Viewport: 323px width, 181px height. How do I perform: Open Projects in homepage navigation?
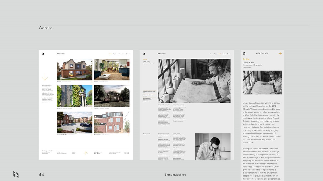[115, 54]
